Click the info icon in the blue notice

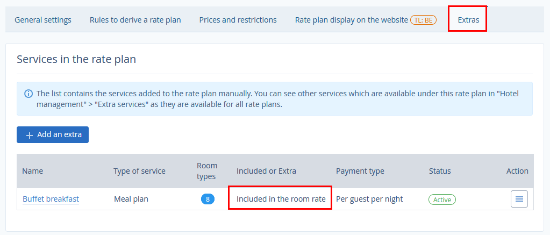point(28,94)
